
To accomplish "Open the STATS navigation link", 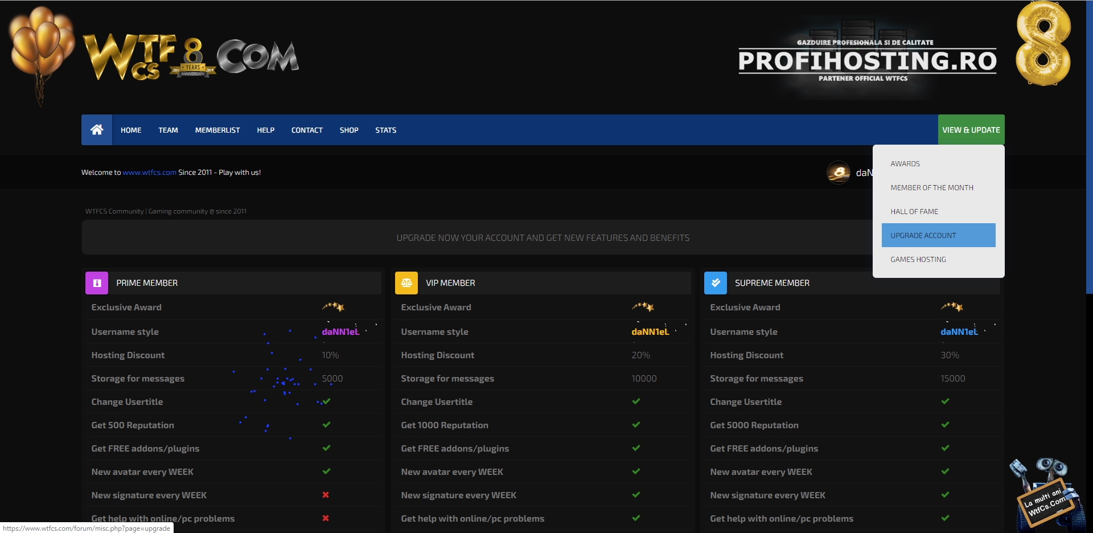I will (385, 130).
